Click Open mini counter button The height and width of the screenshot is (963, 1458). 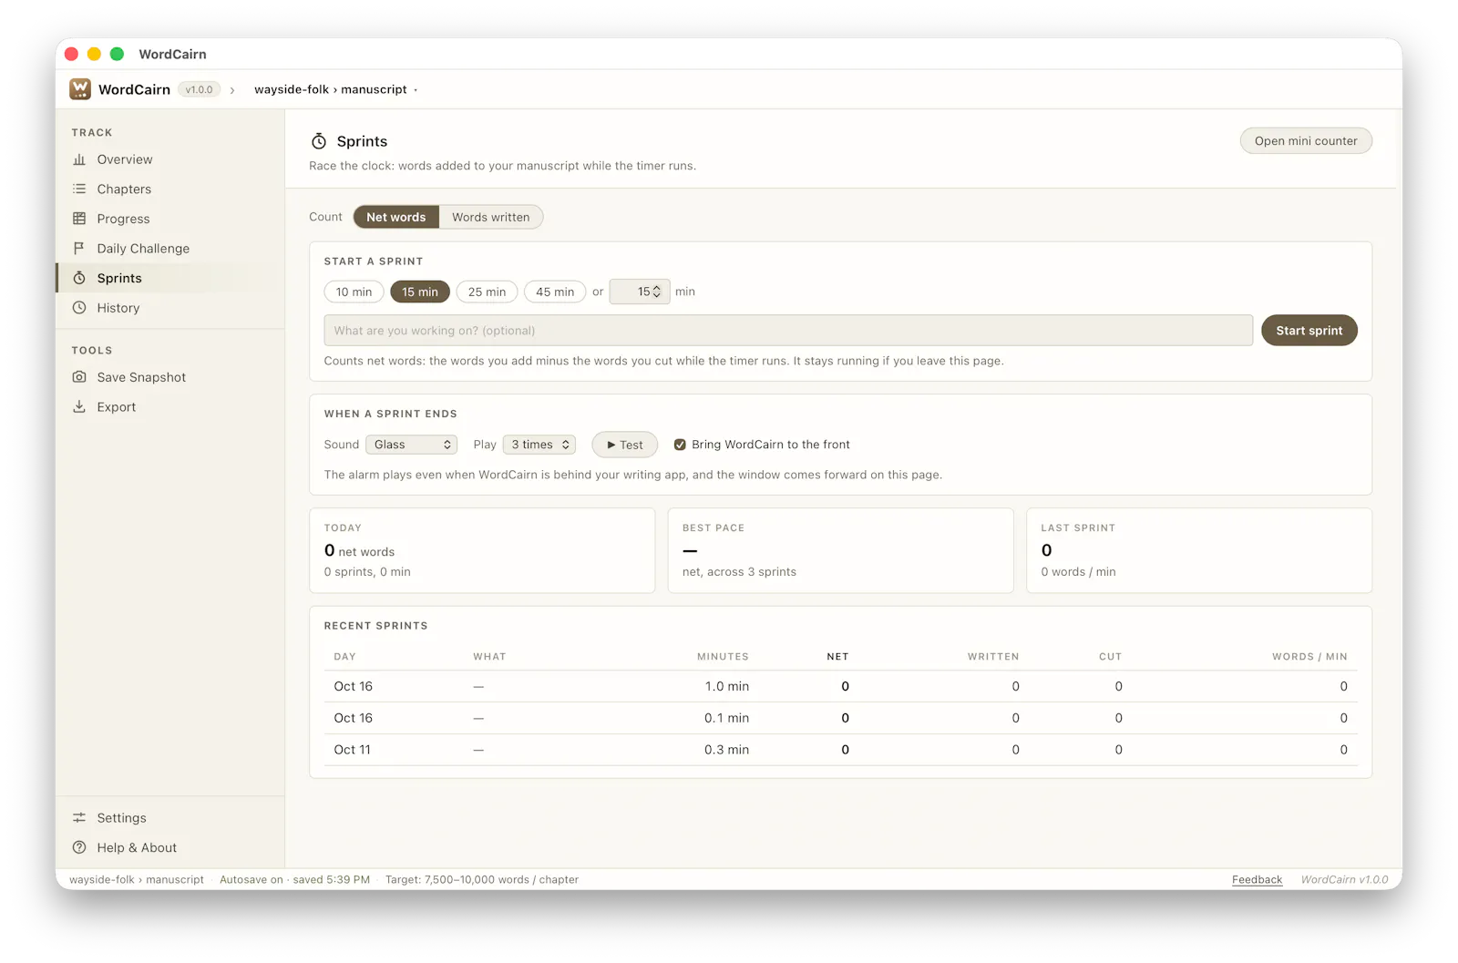click(x=1306, y=141)
